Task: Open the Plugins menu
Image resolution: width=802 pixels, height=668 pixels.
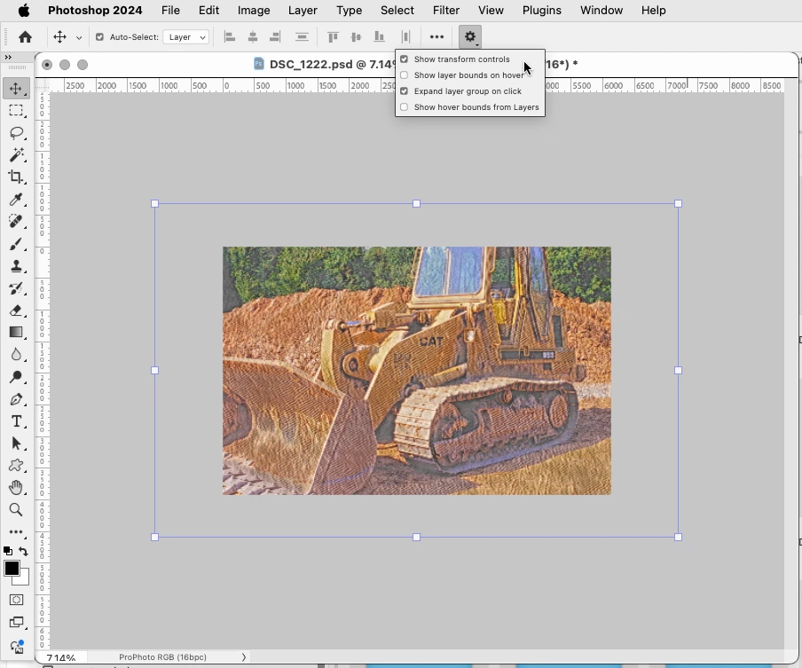Action: click(x=542, y=11)
